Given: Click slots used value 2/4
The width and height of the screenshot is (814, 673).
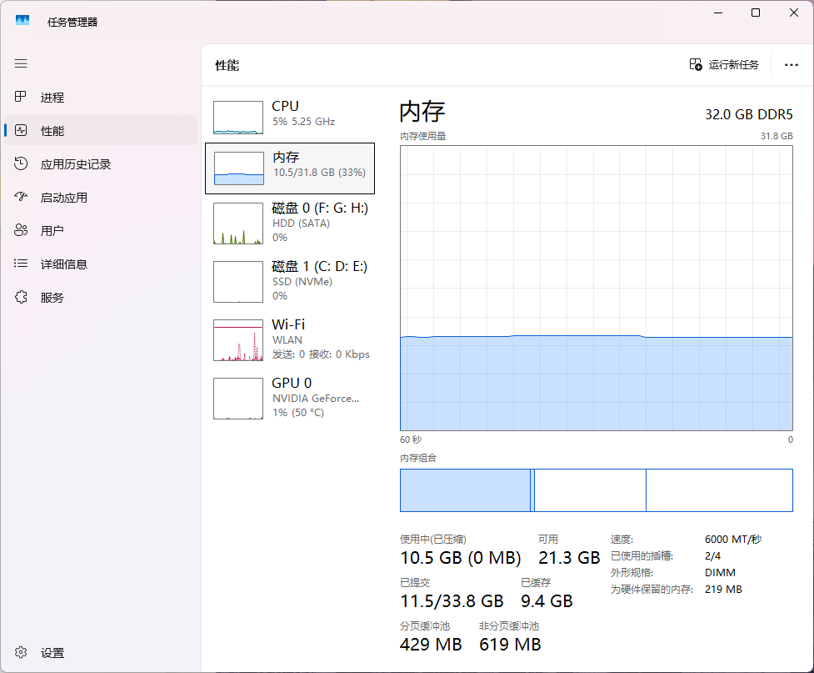Looking at the screenshot, I should (x=712, y=556).
